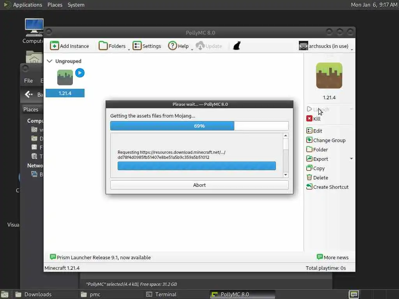Open PollyMC Settings
The height and width of the screenshot is (299, 399).
coord(147,46)
